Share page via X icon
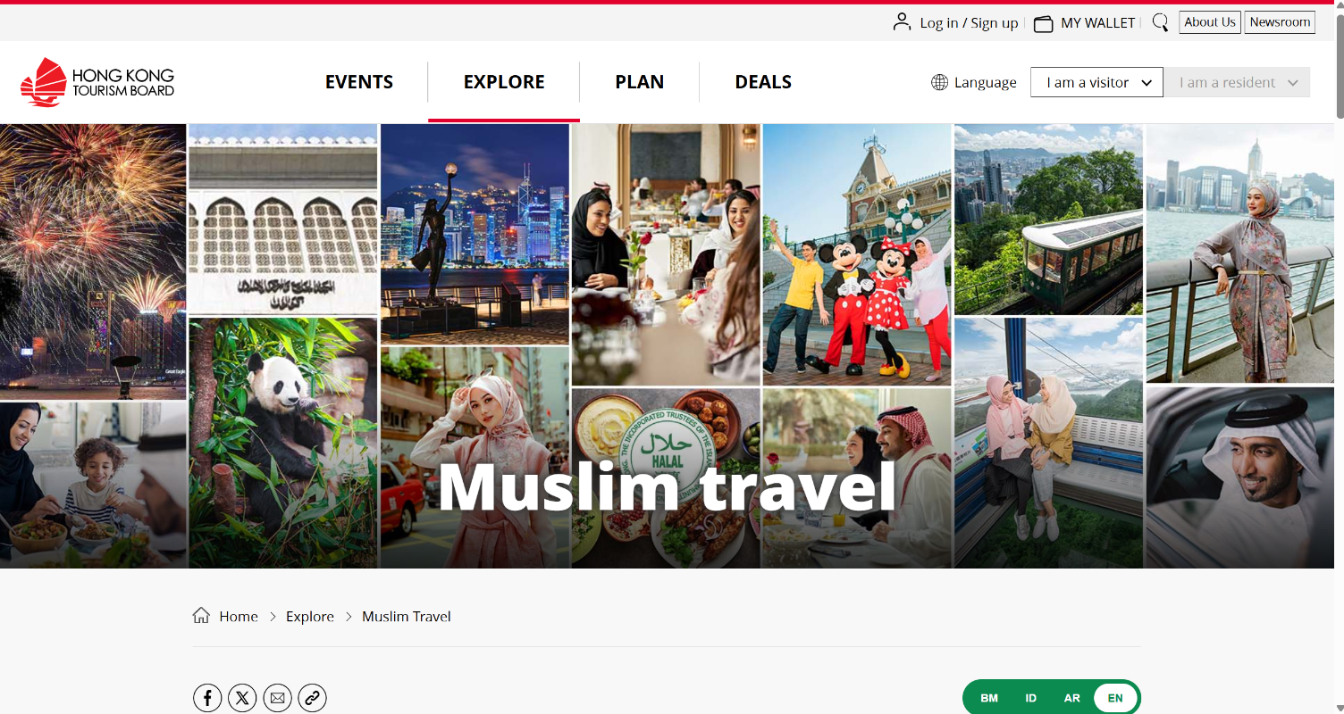Image resolution: width=1344 pixels, height=714 pixels. click(242, 698)
